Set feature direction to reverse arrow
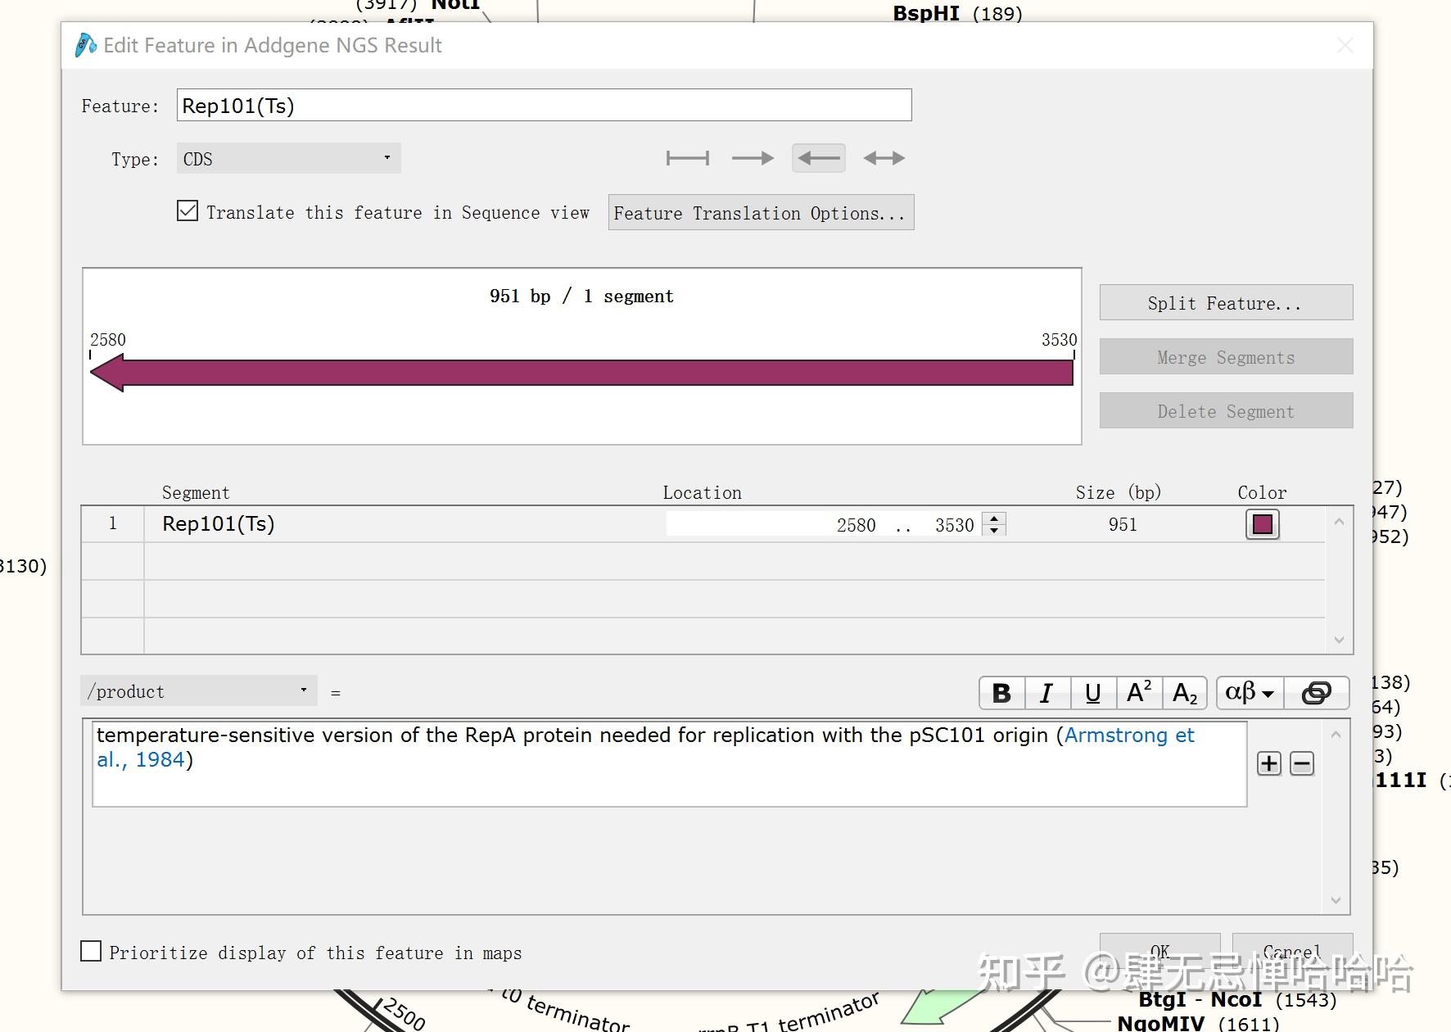The image size is (1451, 1032). pyautogui.click(x=819, y=158)
